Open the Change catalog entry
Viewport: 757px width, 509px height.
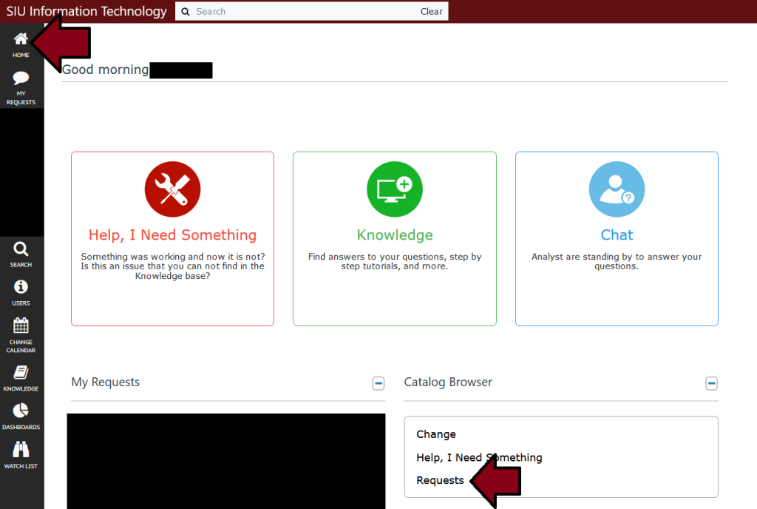[436, 434]
